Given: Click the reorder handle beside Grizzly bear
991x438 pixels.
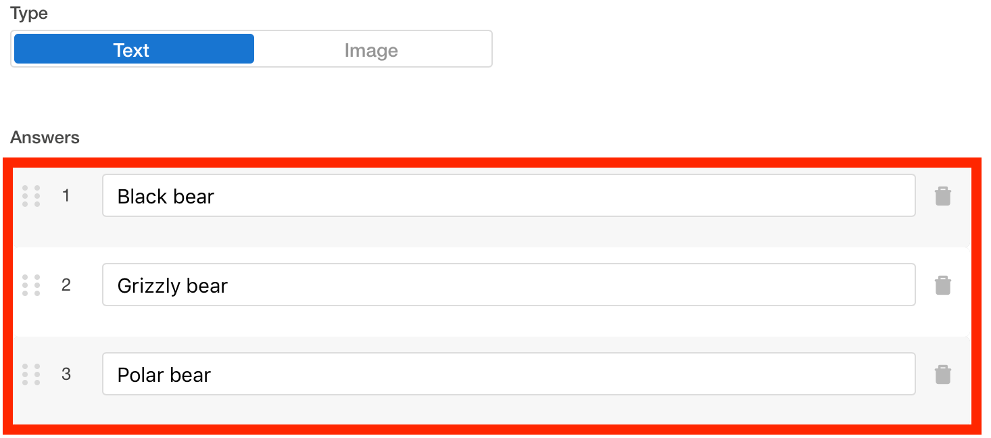Looking at the screenshot, I should (x=31, y=285).
